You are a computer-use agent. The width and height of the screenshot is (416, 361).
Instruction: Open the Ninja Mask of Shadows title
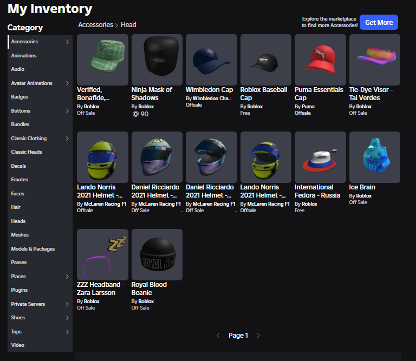152,94
